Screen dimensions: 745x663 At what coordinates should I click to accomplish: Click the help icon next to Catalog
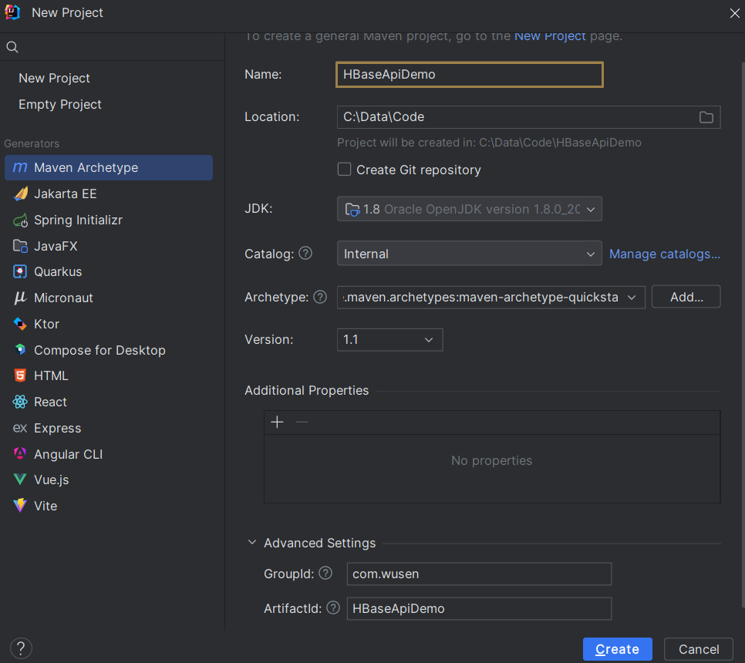[305, 254]
